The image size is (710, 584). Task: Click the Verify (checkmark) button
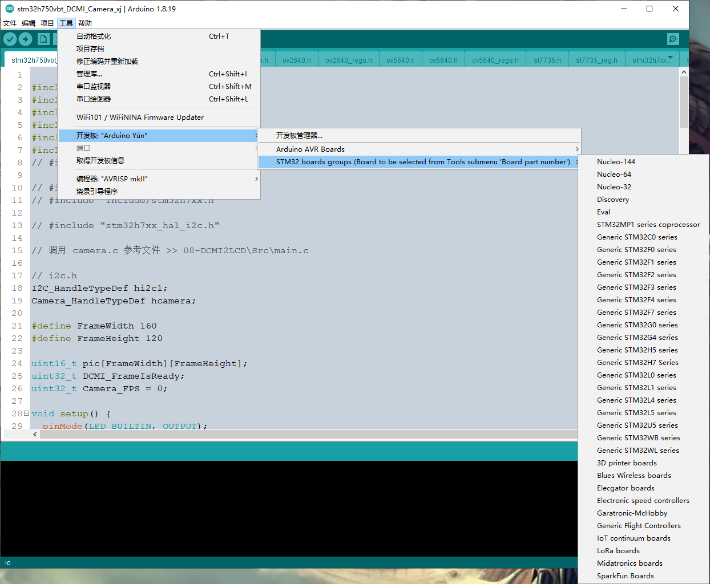tap(9, 39)
